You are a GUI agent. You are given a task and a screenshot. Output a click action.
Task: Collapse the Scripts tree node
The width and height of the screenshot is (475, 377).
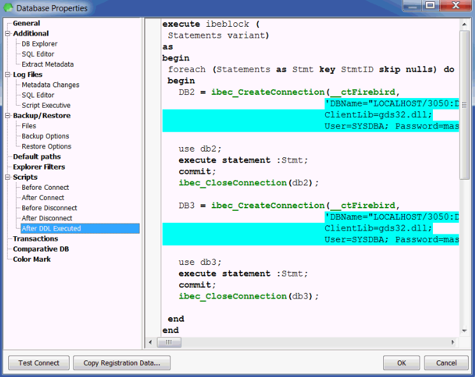[x=8, y=177]
